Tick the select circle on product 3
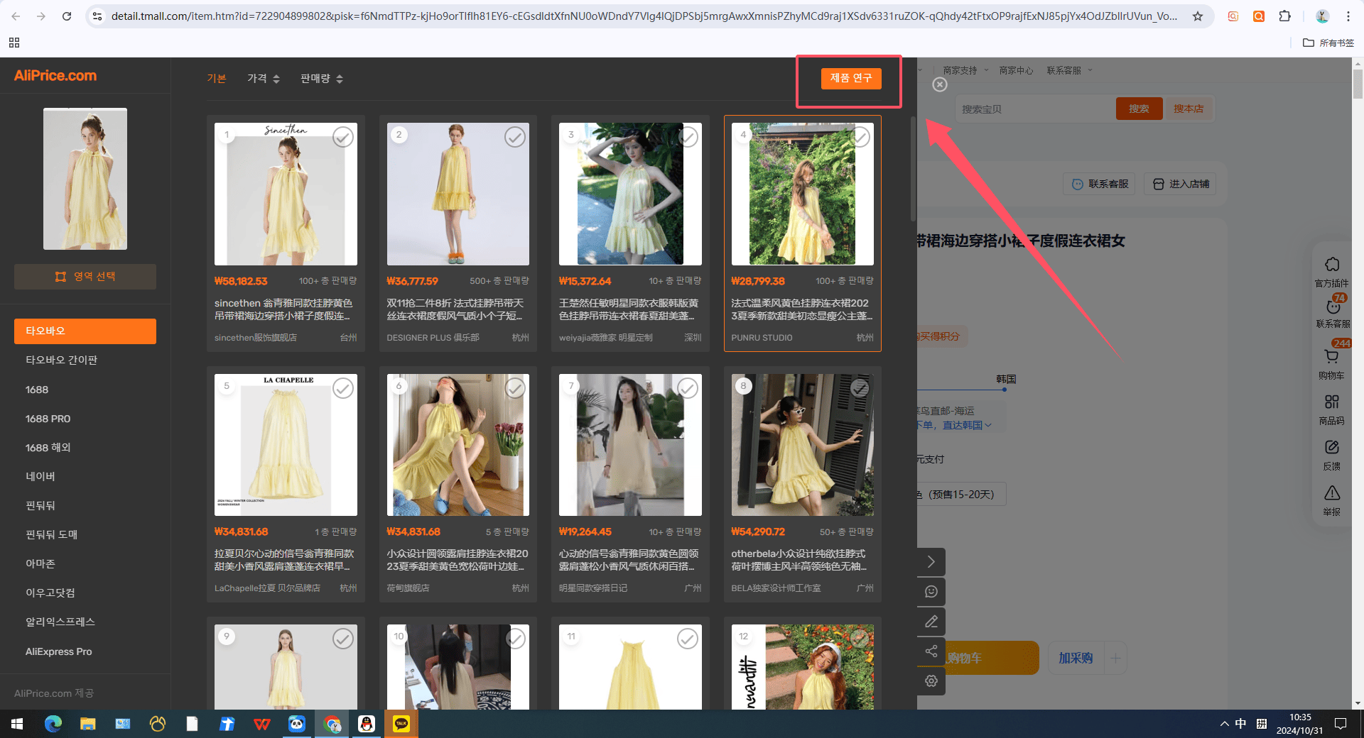1364x738 pixels. (688, 137)
